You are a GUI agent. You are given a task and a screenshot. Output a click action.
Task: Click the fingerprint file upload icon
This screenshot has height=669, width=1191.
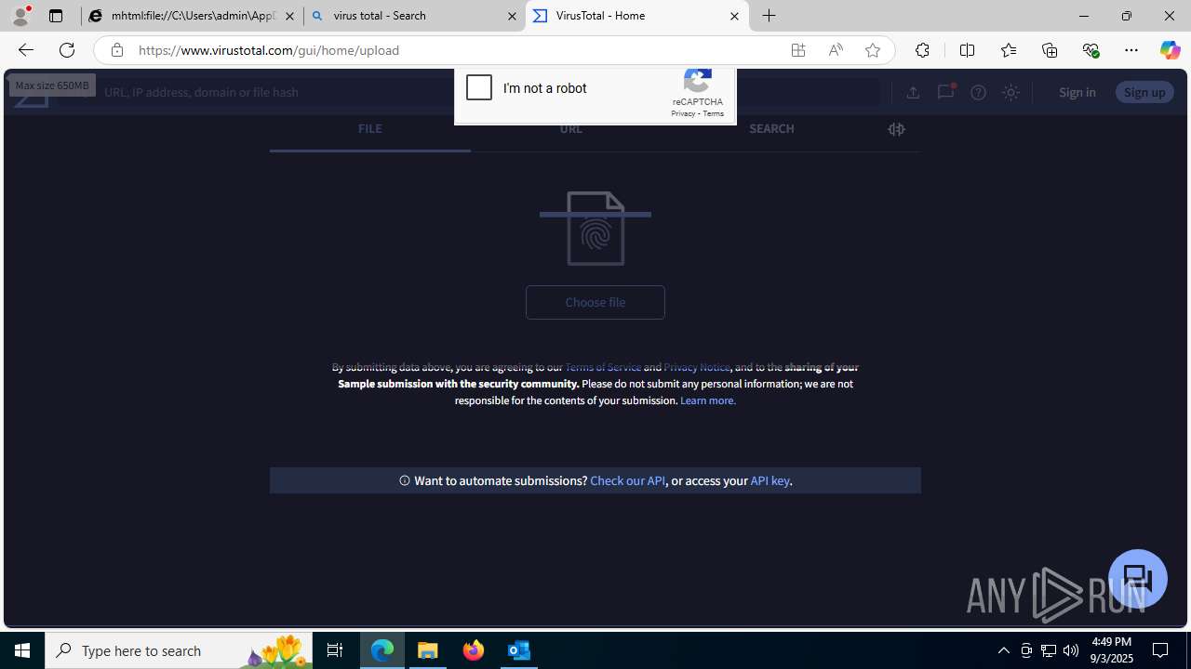tap(595, 229)
